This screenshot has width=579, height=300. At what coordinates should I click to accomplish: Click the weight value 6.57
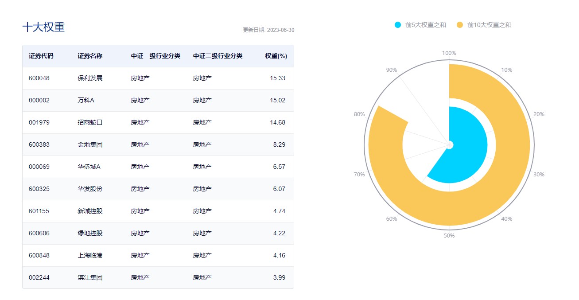279,167
